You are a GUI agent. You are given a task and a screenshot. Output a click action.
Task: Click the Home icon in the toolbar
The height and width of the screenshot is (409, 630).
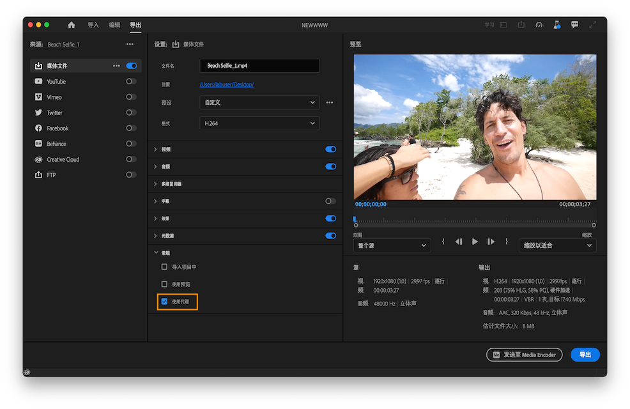coord(70,25)
